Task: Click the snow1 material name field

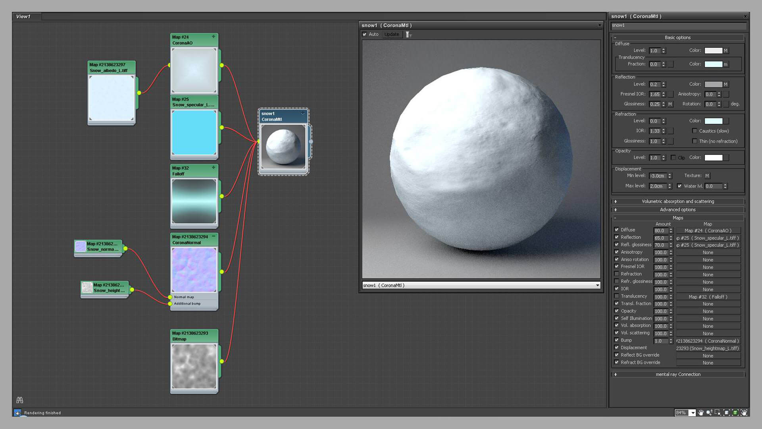Action: point(678,25)
